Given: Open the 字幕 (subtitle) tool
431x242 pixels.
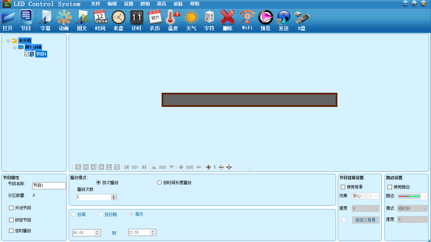Looking at the screenshot, I should pyautogui.click(x=45, y=20).
